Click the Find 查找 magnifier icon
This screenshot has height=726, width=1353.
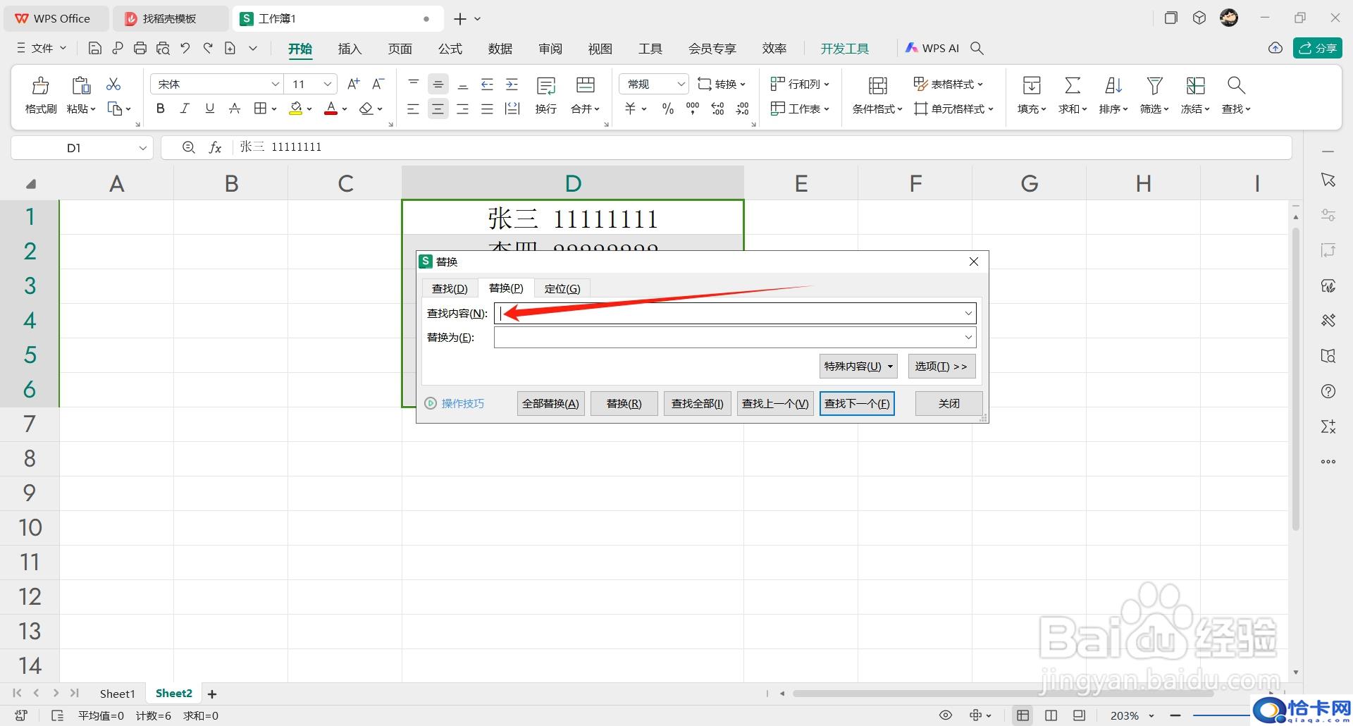click(x=1236, y=86)
